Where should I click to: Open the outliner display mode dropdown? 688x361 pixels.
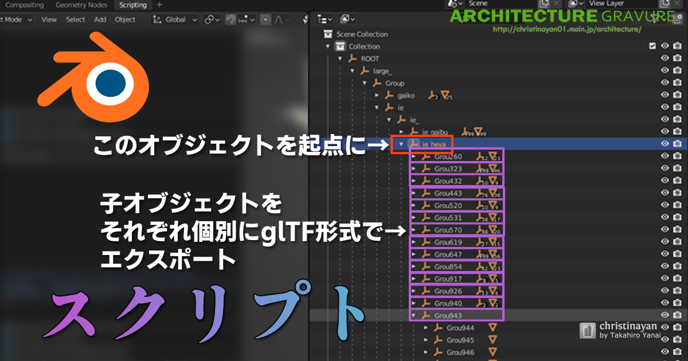coord(323,19)
